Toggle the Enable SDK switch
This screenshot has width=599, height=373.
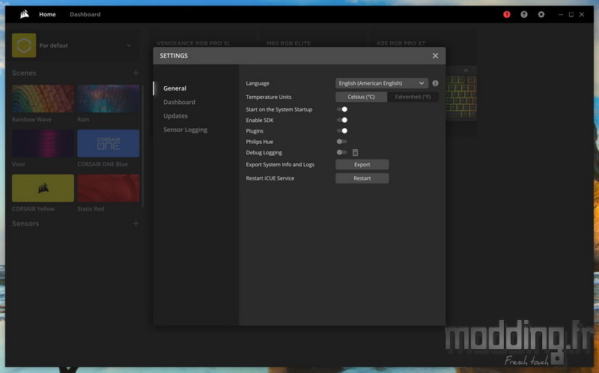point(342,120)
